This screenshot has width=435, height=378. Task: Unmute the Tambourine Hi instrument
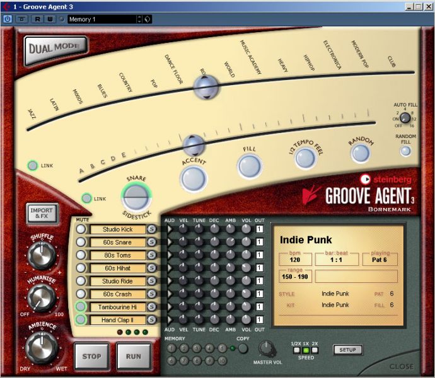[x=81, y=307]
